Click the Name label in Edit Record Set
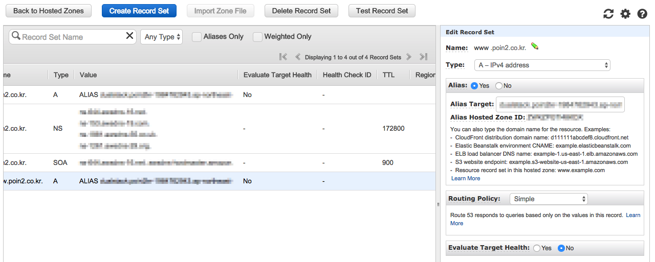The height and width of the screenshot is (262, 655). tap(457, 47)
